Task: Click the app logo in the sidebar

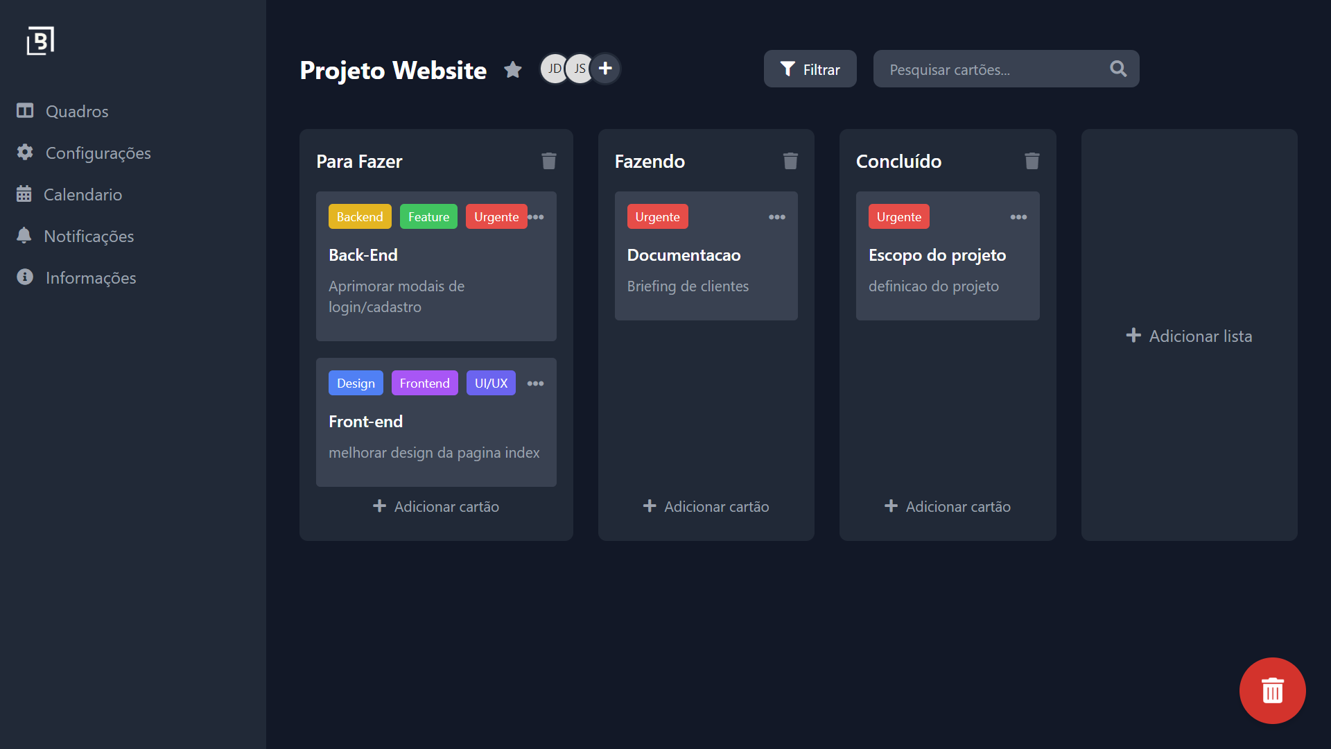Action: click(x=40, y=41)
